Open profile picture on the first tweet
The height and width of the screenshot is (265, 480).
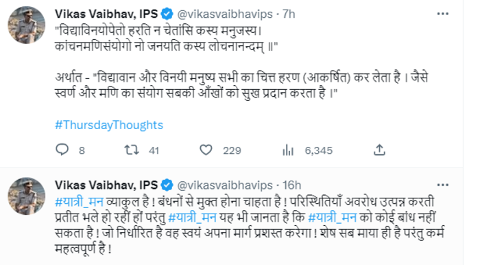[x=26, y=25]
